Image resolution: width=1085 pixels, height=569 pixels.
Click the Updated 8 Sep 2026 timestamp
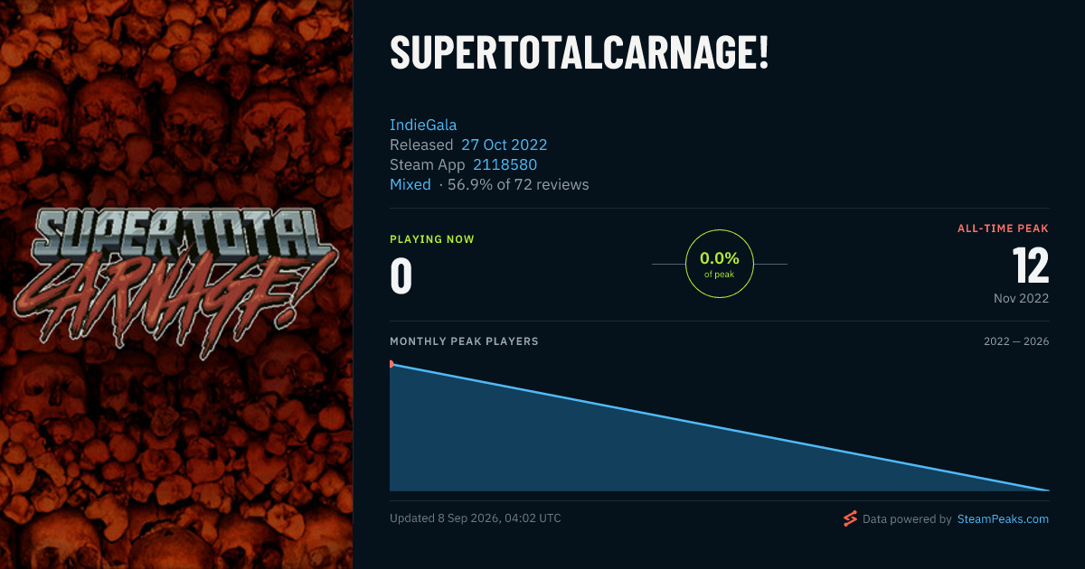click(476, 518)
